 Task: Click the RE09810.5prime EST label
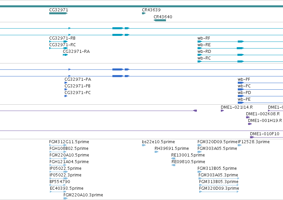point(188,162)
